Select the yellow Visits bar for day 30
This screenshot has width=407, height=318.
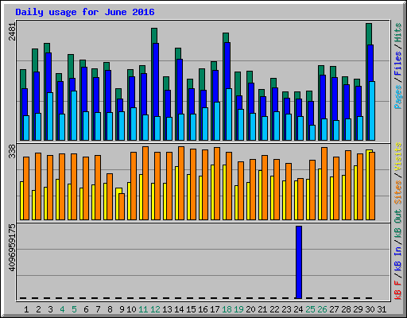click(367, 184)
